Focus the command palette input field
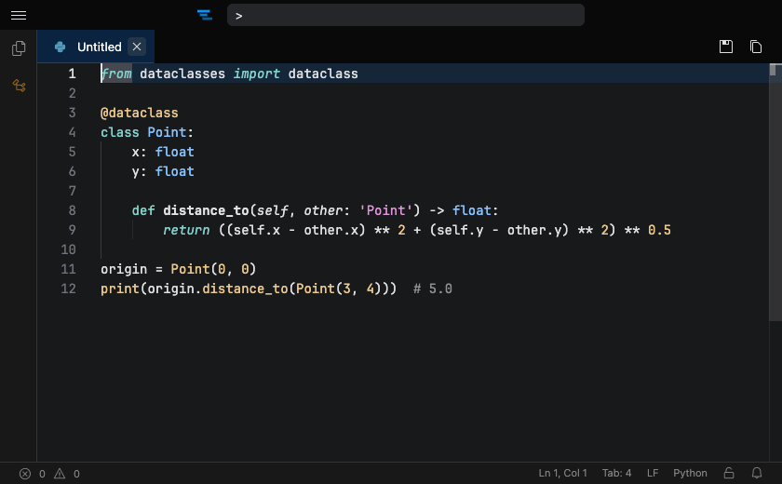 pyautogui.click(x=406, y=16)
